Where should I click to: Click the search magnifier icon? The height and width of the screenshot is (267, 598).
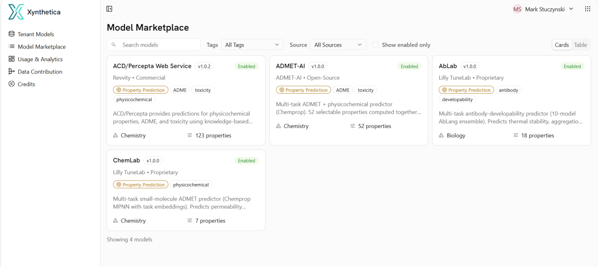click(x=114, y=45)
